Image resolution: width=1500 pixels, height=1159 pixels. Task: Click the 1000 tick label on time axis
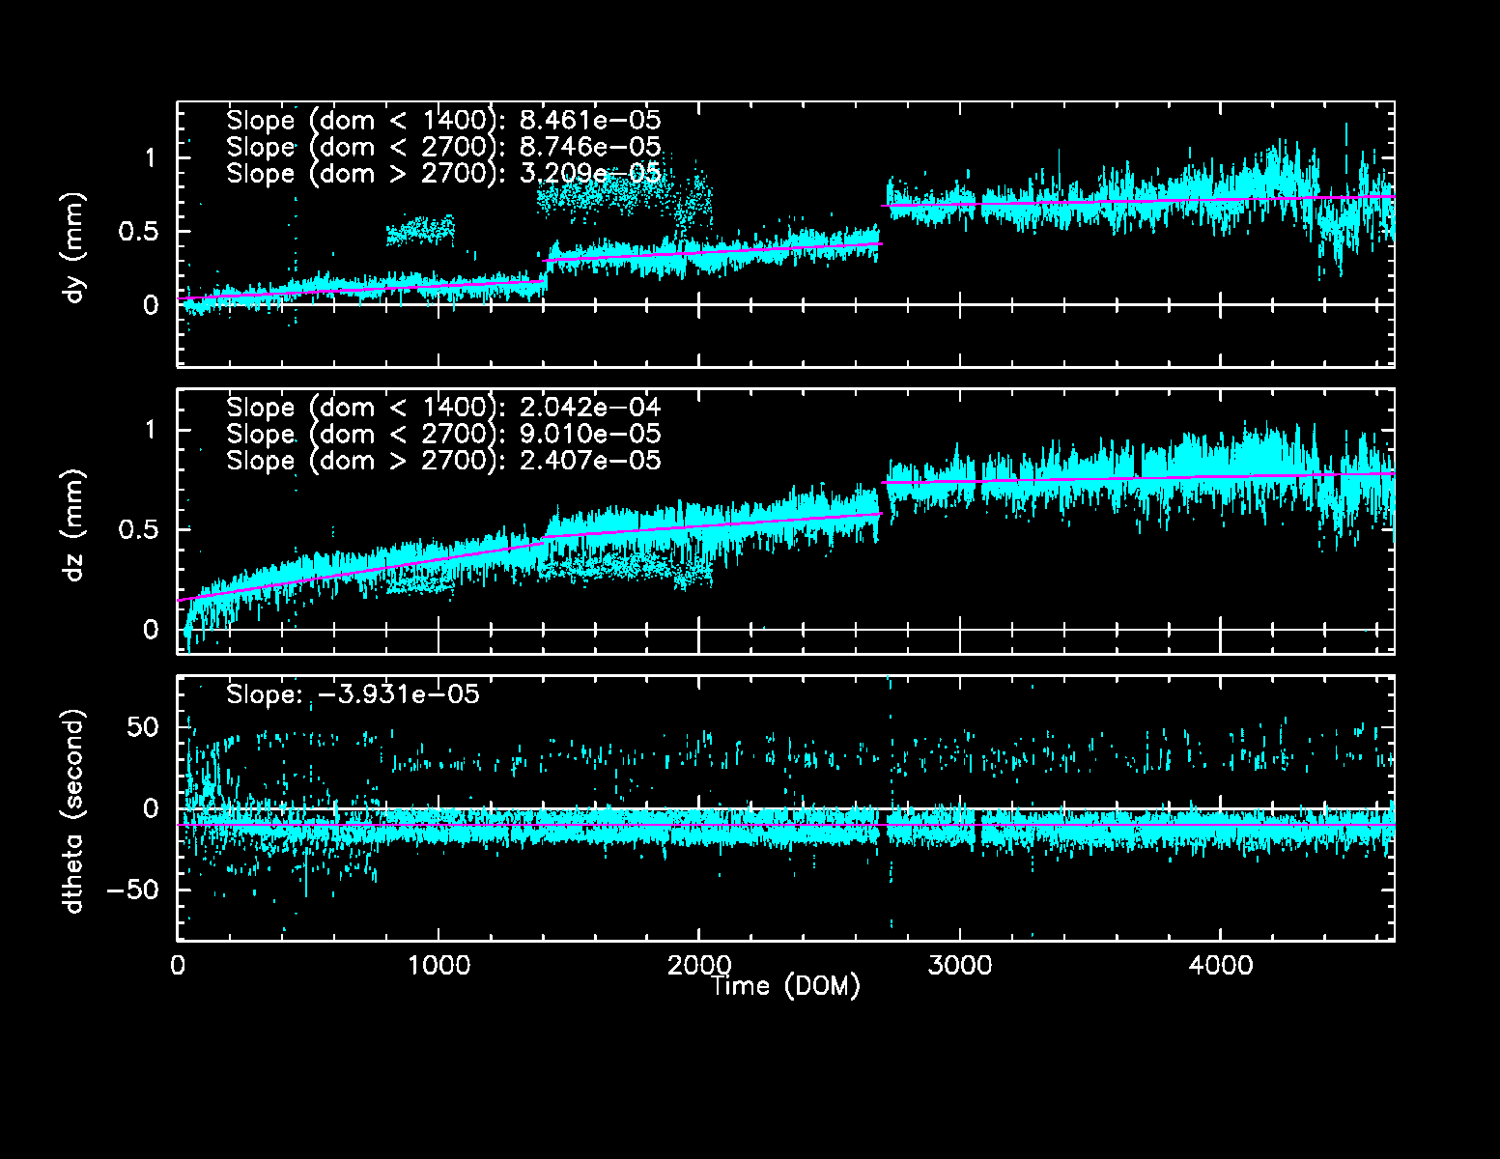click(438, 966)
